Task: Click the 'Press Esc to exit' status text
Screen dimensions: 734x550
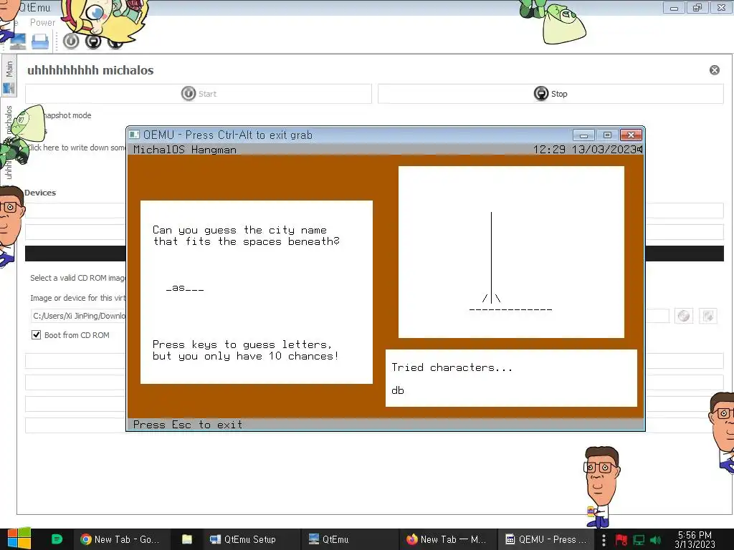Action: pos(188,425)
